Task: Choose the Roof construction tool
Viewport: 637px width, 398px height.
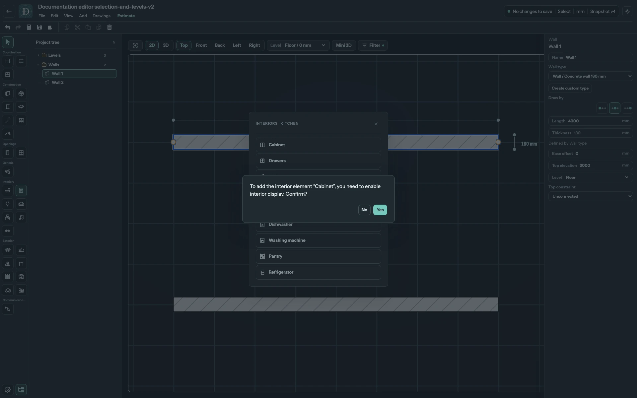Action: point(8,134)
